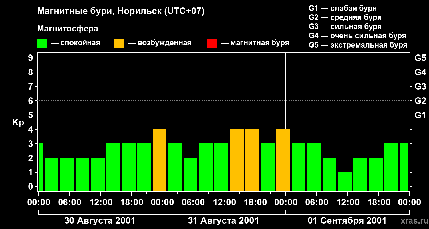The width and height of the screenshot is (429, 229).
Task: Click the 'G5 — экстремальная буря' legend line
Action: [x=358, y=45]
